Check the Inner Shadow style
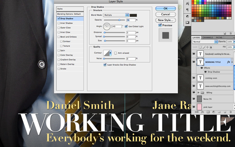 [x=59, y=23]
